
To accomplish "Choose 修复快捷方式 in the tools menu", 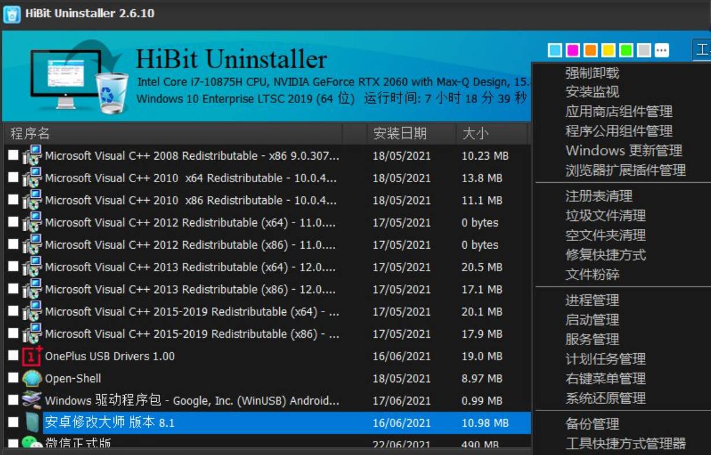I will 605,255.
